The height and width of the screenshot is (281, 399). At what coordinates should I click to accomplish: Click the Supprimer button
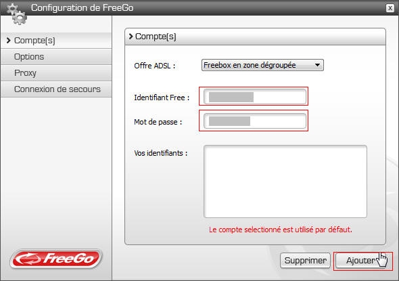(306, 261)
